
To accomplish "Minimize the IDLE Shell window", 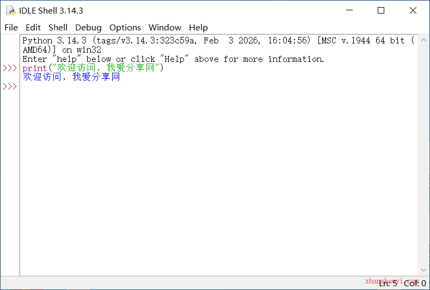I will pyautogui.click(x=349, y=10).
